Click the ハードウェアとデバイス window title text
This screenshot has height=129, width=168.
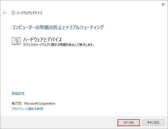tap(30, 13)
